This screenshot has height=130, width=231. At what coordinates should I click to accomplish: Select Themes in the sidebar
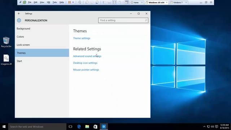(42, 53)
